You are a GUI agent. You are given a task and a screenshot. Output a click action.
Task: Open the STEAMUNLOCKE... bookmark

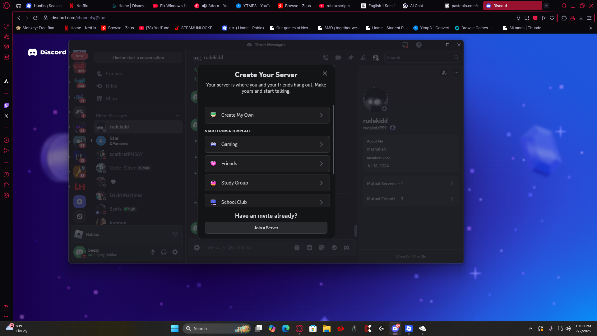coord(195,28)
